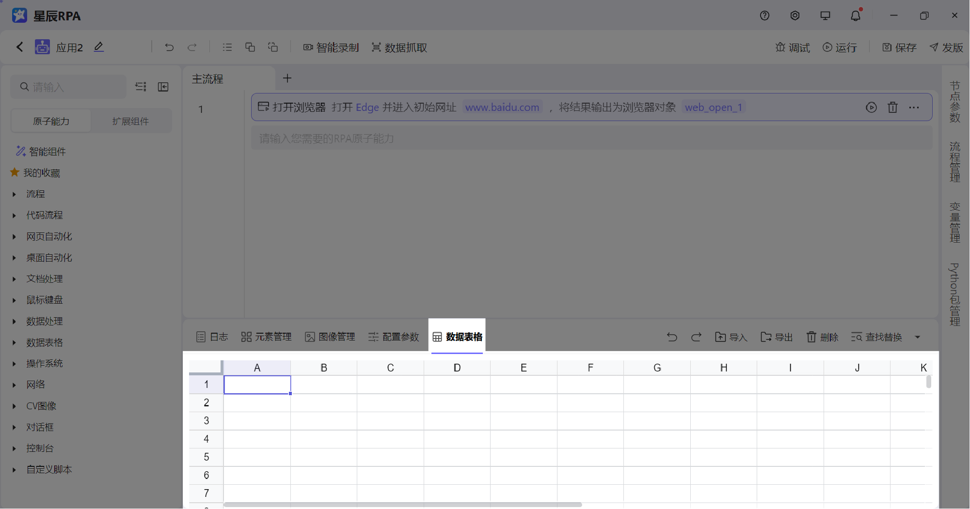Click the 保存 save button
The image size is (970, 509).
[x=899, y=47]
